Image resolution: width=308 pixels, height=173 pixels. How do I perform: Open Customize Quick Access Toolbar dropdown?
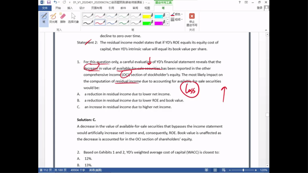pos(69,3)
